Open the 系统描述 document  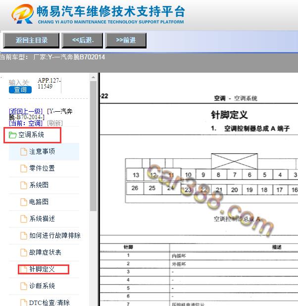[x=42, y=219]
